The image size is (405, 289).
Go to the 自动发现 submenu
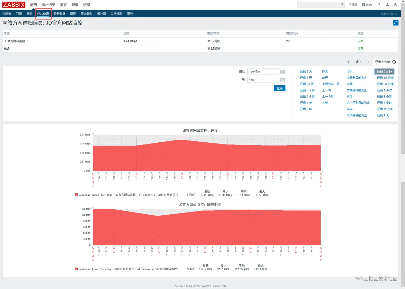pyautogui.click(x=117, y=14)
